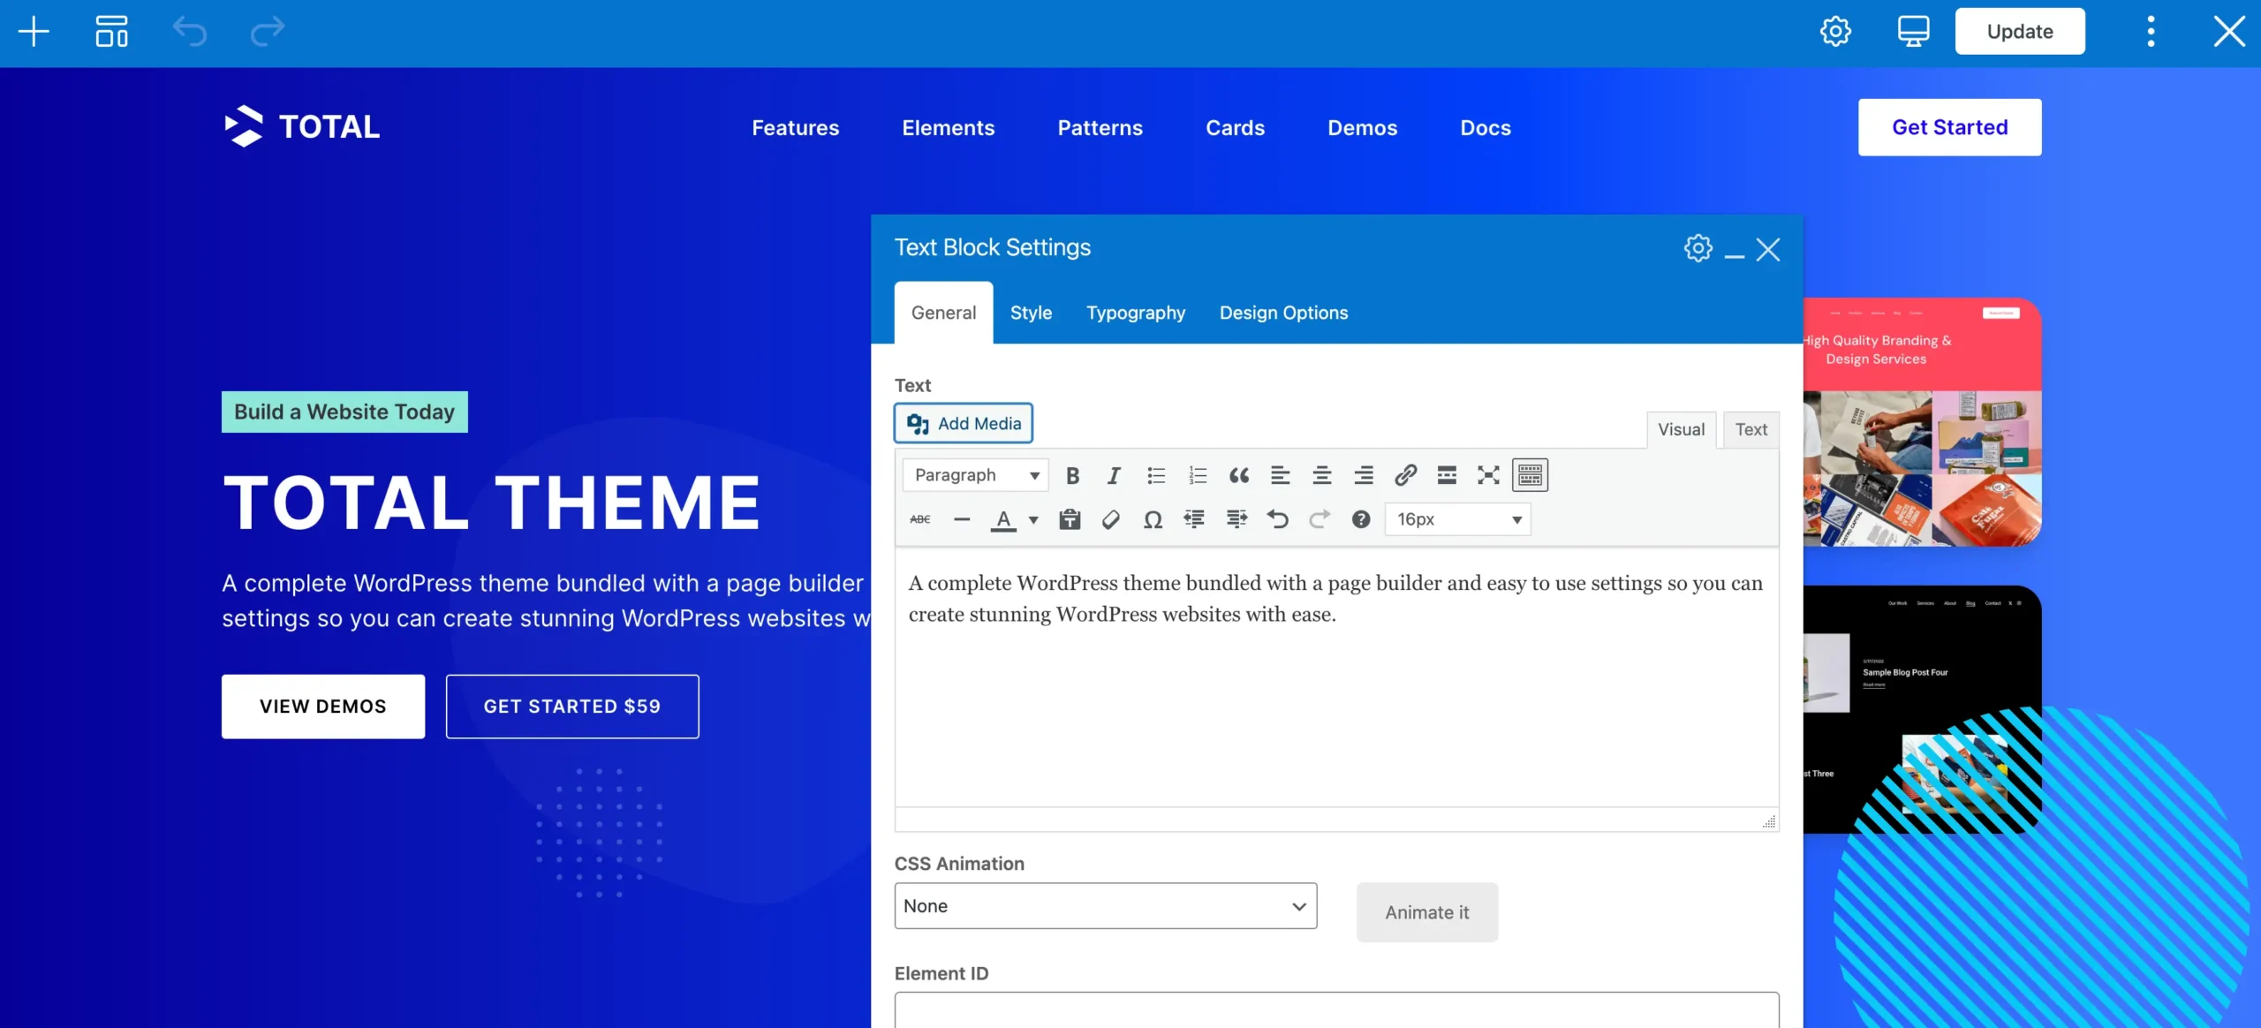Switch to the Design Options tab
The height and width of the screenshot is (1028, 2261).
[x=1283, y=313]
